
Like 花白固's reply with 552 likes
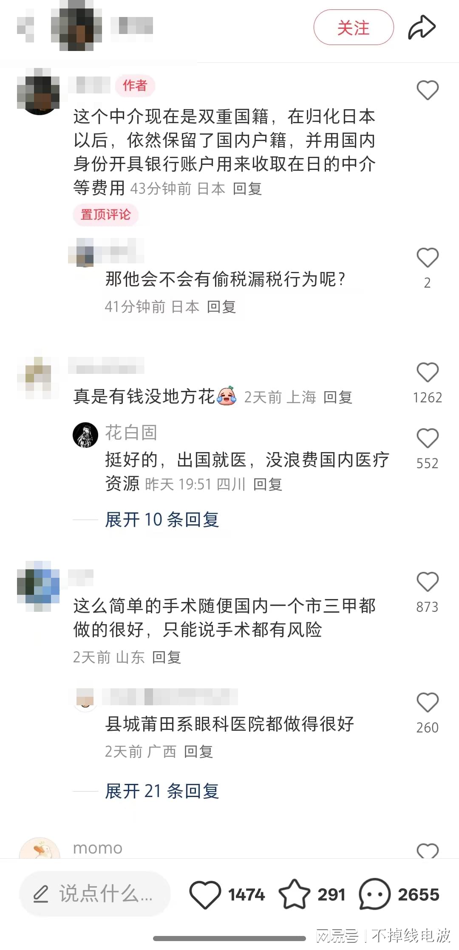427,438
